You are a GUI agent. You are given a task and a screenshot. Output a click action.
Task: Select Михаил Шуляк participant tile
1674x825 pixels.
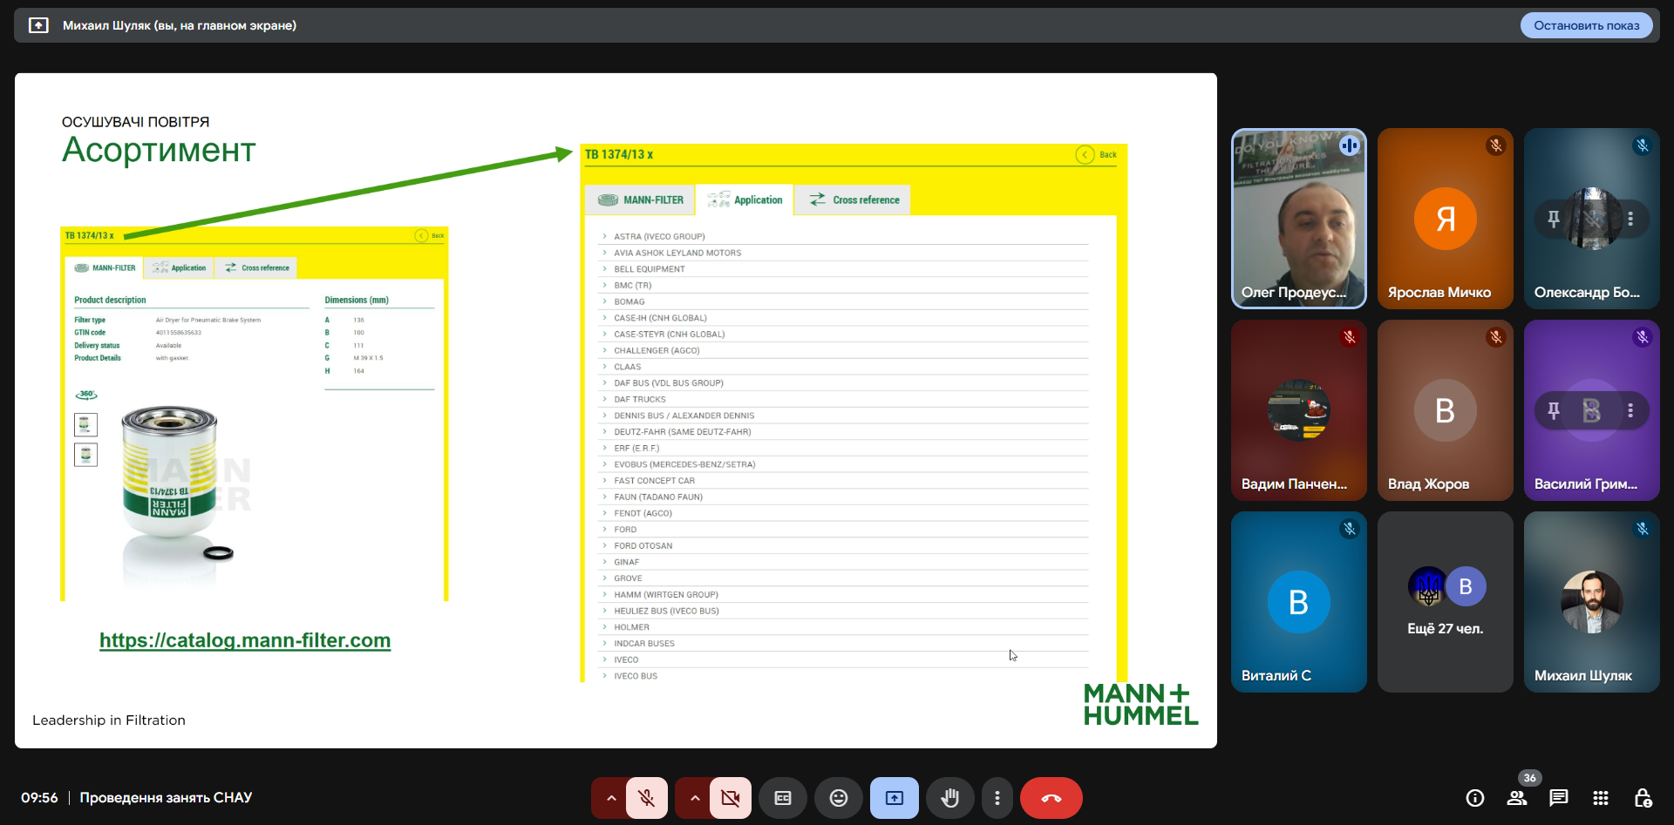[x=1592, y=602]
